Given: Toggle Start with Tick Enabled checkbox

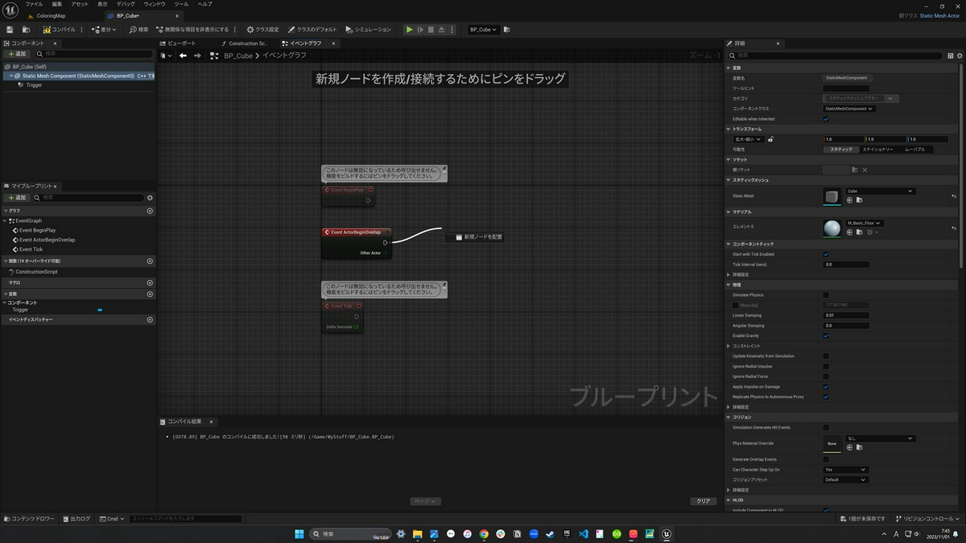Looking at the screenshot, I should pos(826,253).
